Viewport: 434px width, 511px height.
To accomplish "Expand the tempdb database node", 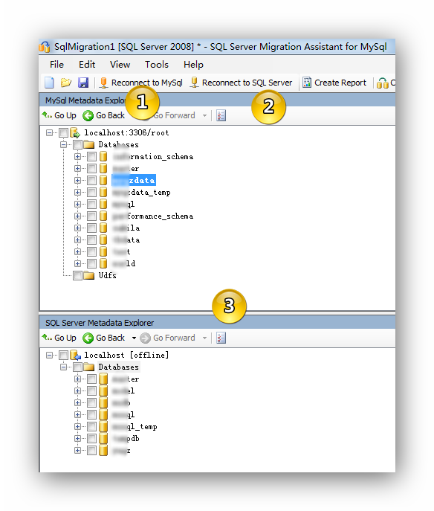I will 77,439.
